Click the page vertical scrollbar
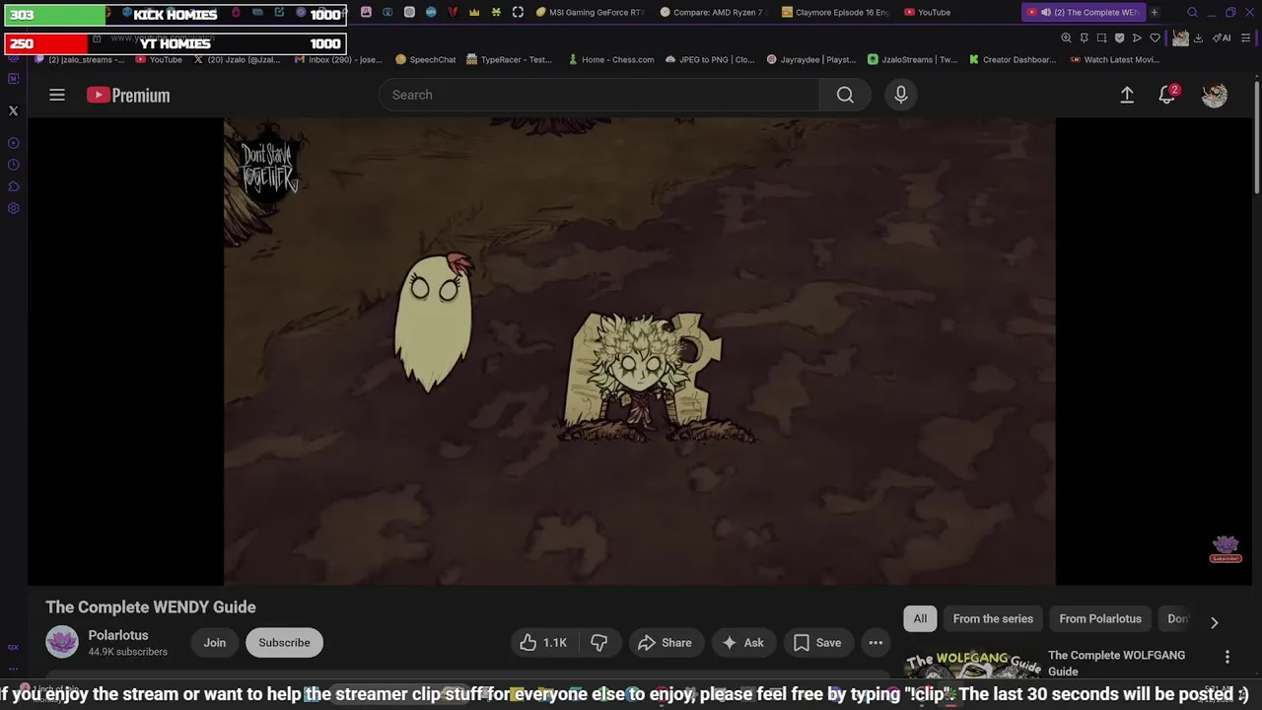This screenshot has height=710, width=1262. pyautogui.click(x=1257, y=138)
